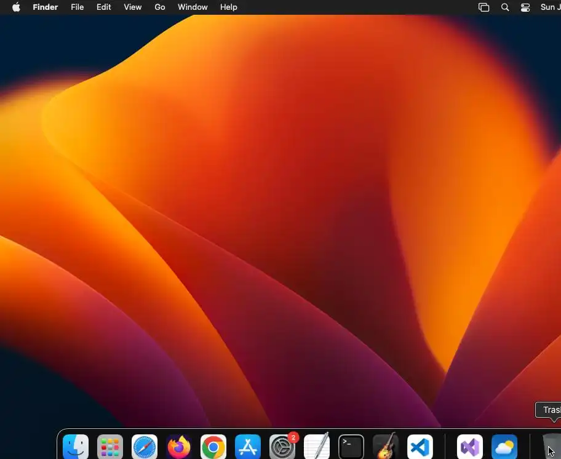Open System Settings with update badge

click(x=282, y=447)
